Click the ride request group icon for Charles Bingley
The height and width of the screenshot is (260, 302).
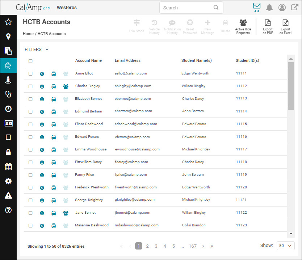coord(66,86)
